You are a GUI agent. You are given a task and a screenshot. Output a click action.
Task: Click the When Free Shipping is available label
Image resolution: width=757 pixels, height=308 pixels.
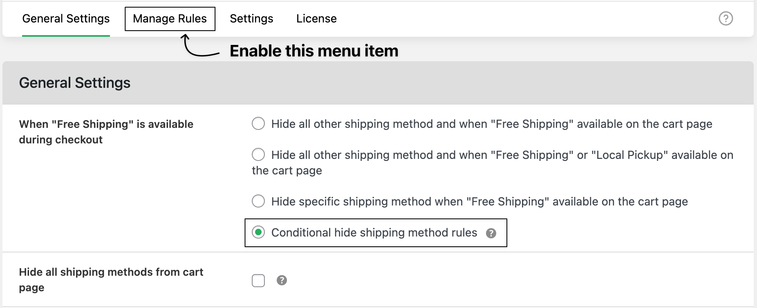(x=106, y=132)
